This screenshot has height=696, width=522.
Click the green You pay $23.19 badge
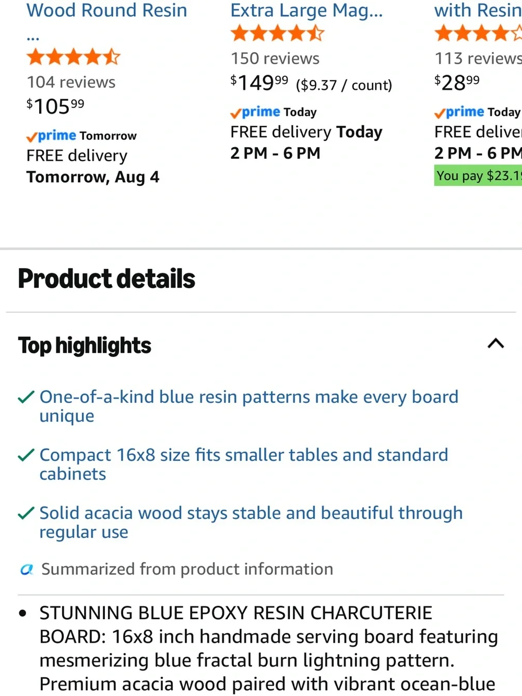(478, 175)
